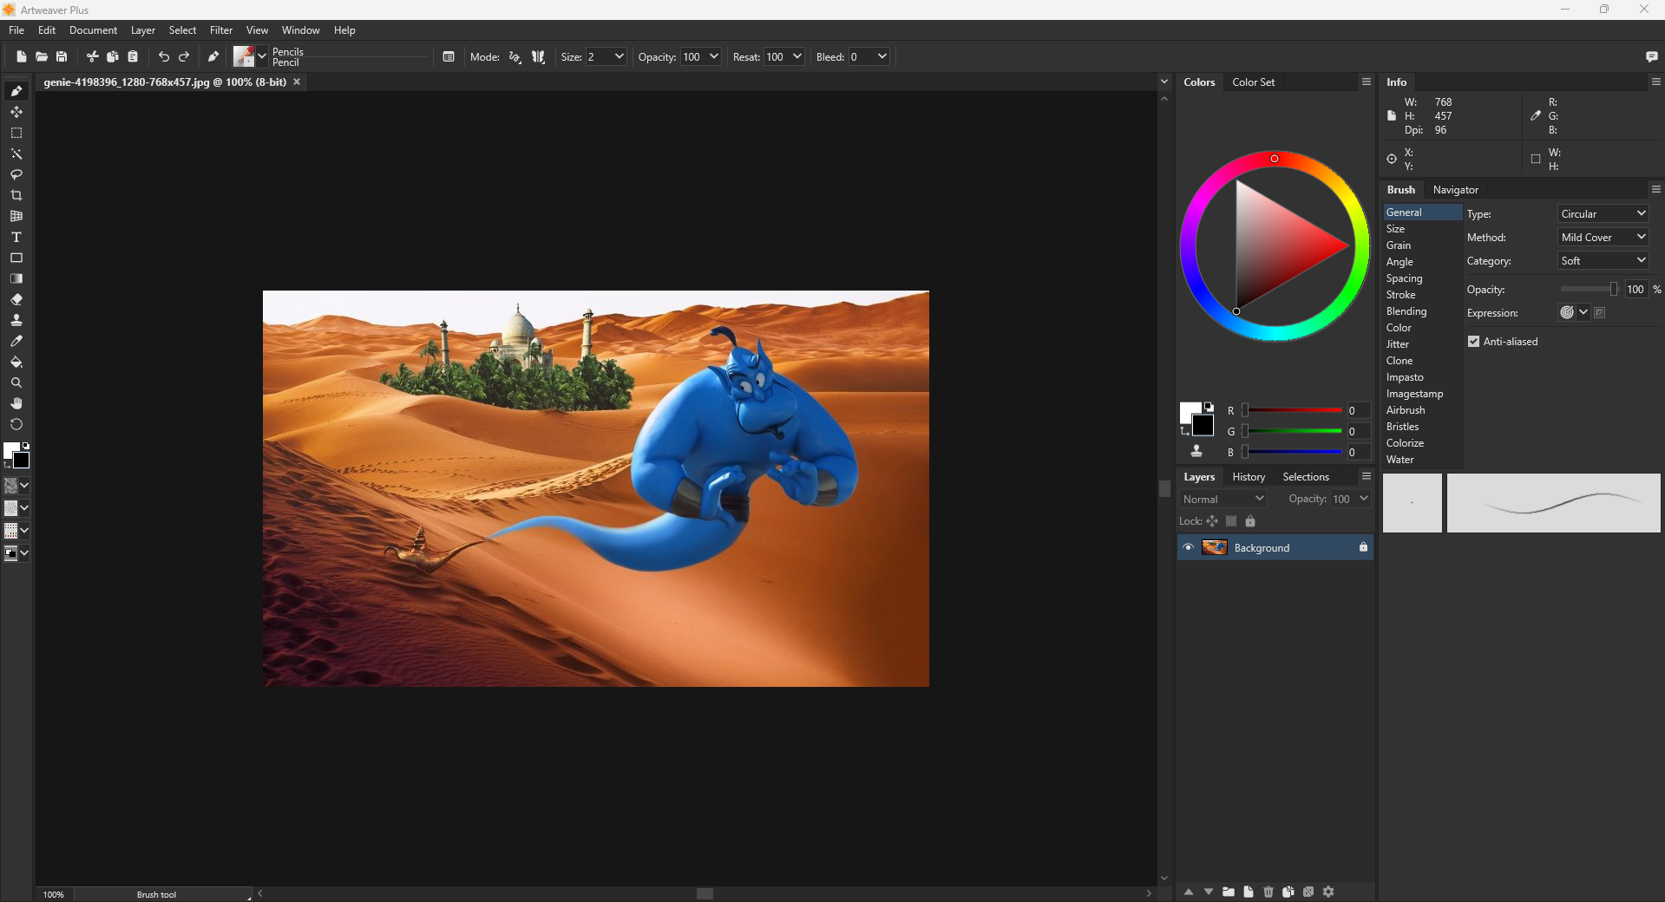1665x902 pixels.
Task: Activate the Hand pan tool
Action: (x=16, y=403)
